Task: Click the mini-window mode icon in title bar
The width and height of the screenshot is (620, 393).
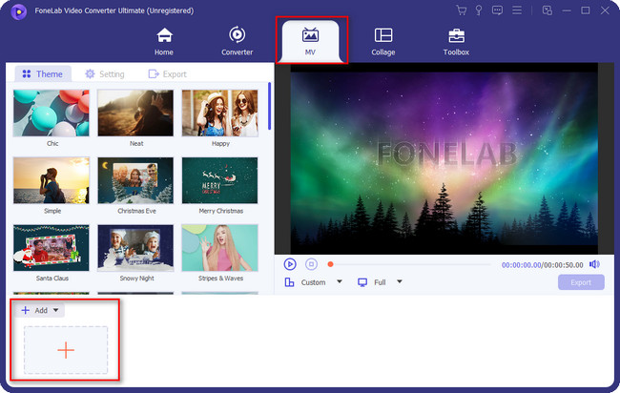Action: pos(548,10)
